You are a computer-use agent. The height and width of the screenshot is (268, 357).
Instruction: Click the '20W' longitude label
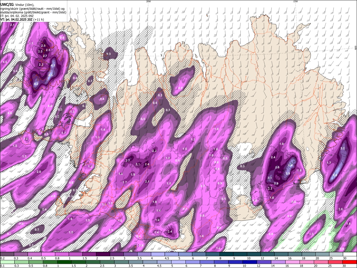point(148,1)
